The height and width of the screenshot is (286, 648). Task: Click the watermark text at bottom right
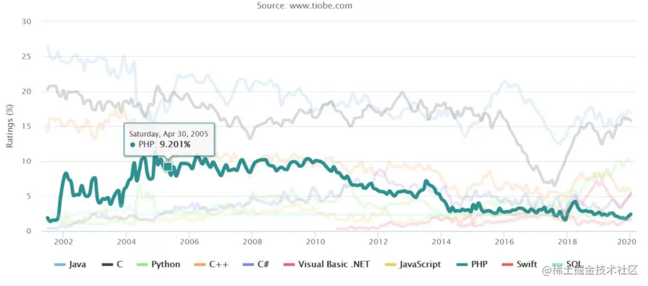click(590, 271)
